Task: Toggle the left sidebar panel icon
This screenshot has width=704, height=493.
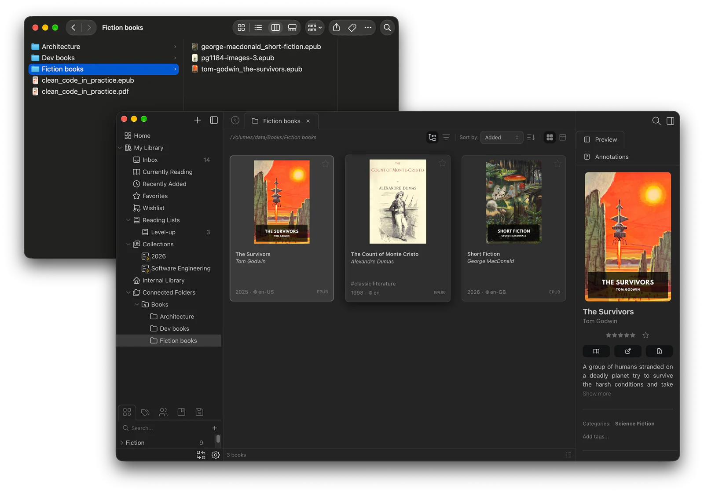Action: click(x=214, y=120)
